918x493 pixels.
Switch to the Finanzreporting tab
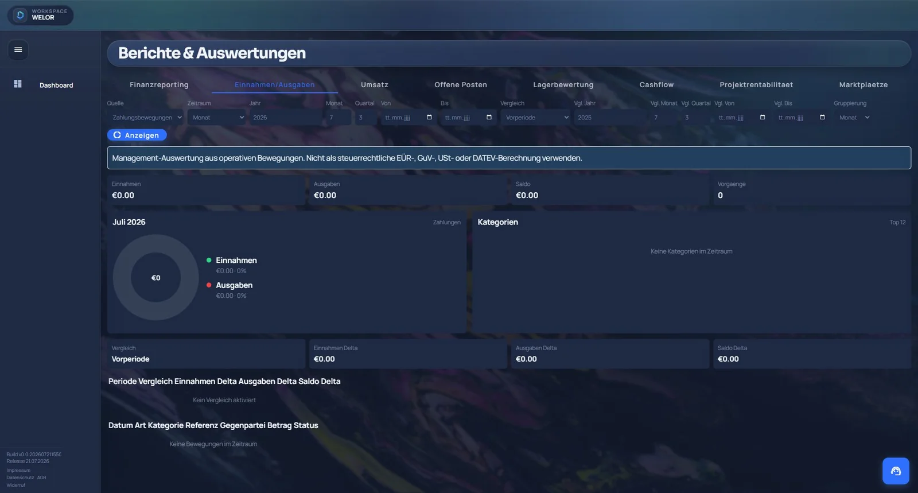click(159, 85)
